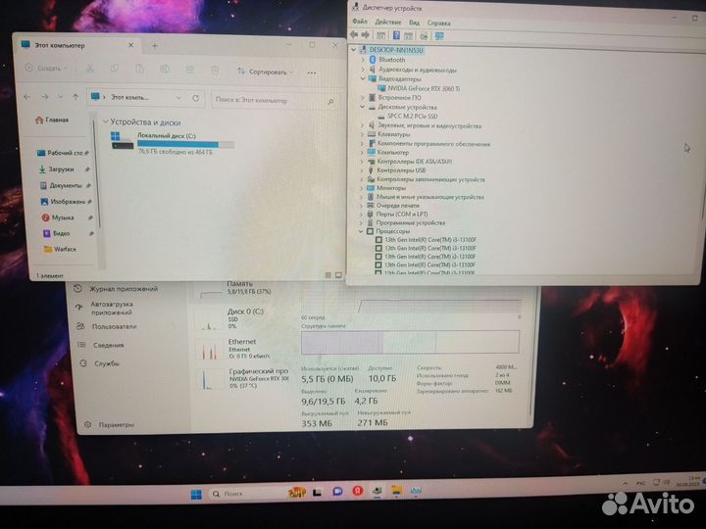Open address bar history dropdown in Explorer
This screenshot has height=529, width=706.
click(178, 98)
